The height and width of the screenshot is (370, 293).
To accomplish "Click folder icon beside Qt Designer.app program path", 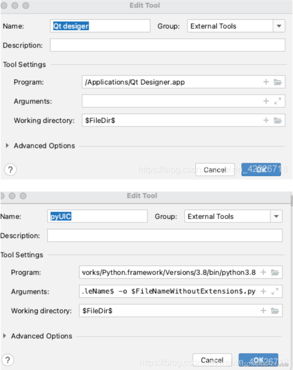I will [278, 82].
